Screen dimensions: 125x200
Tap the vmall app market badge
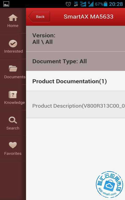(x=109, y=184)
